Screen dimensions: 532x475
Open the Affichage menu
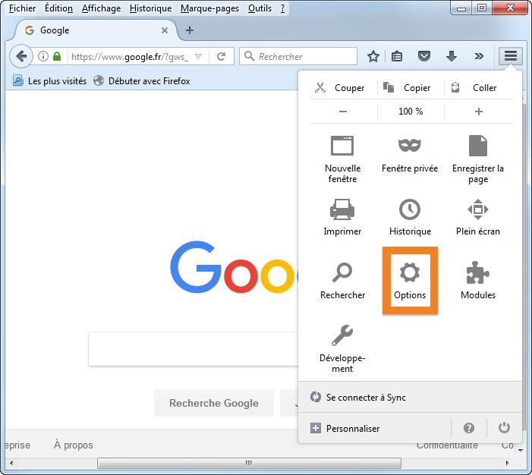(x=101, y=8)
